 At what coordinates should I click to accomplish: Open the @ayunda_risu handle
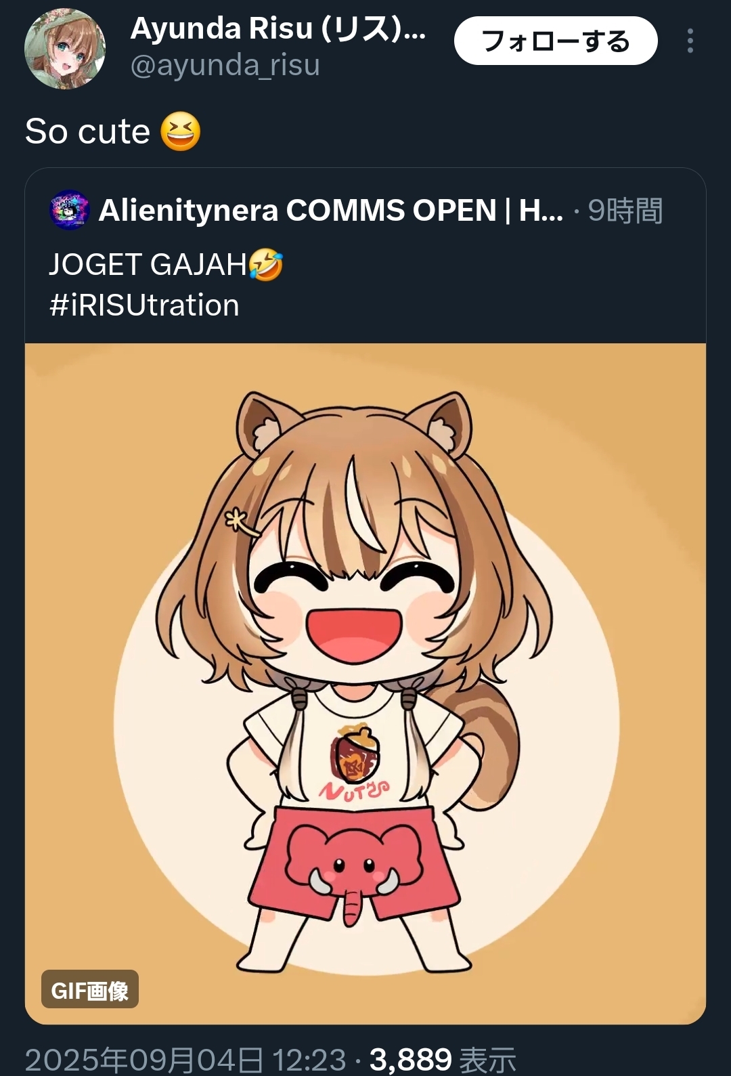[x=225, y=66]
